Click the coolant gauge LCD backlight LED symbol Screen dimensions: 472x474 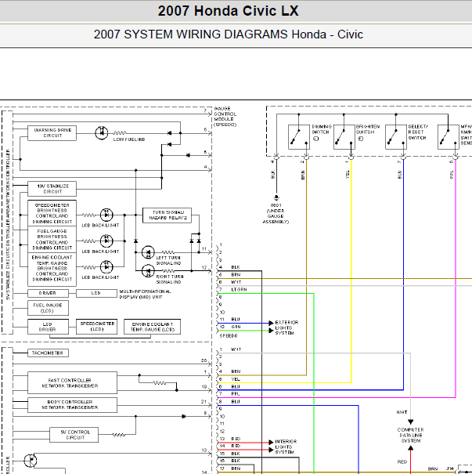pyautogui.click(x=106, y=267)
